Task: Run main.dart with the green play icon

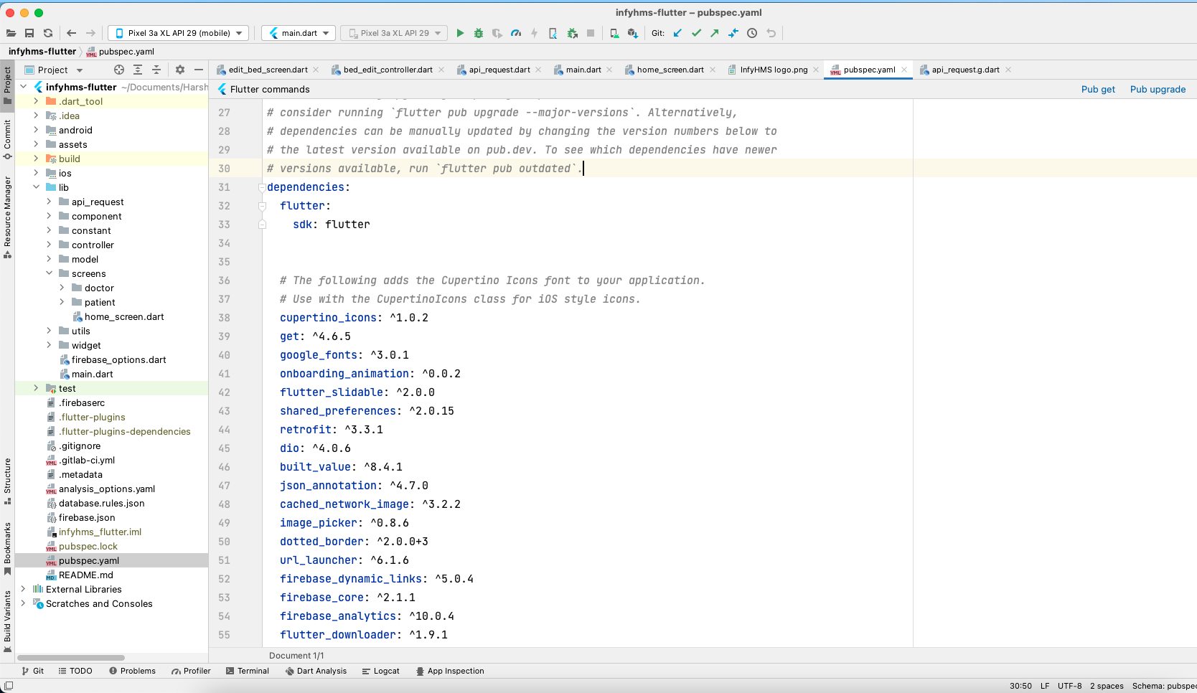Action: 460,33
